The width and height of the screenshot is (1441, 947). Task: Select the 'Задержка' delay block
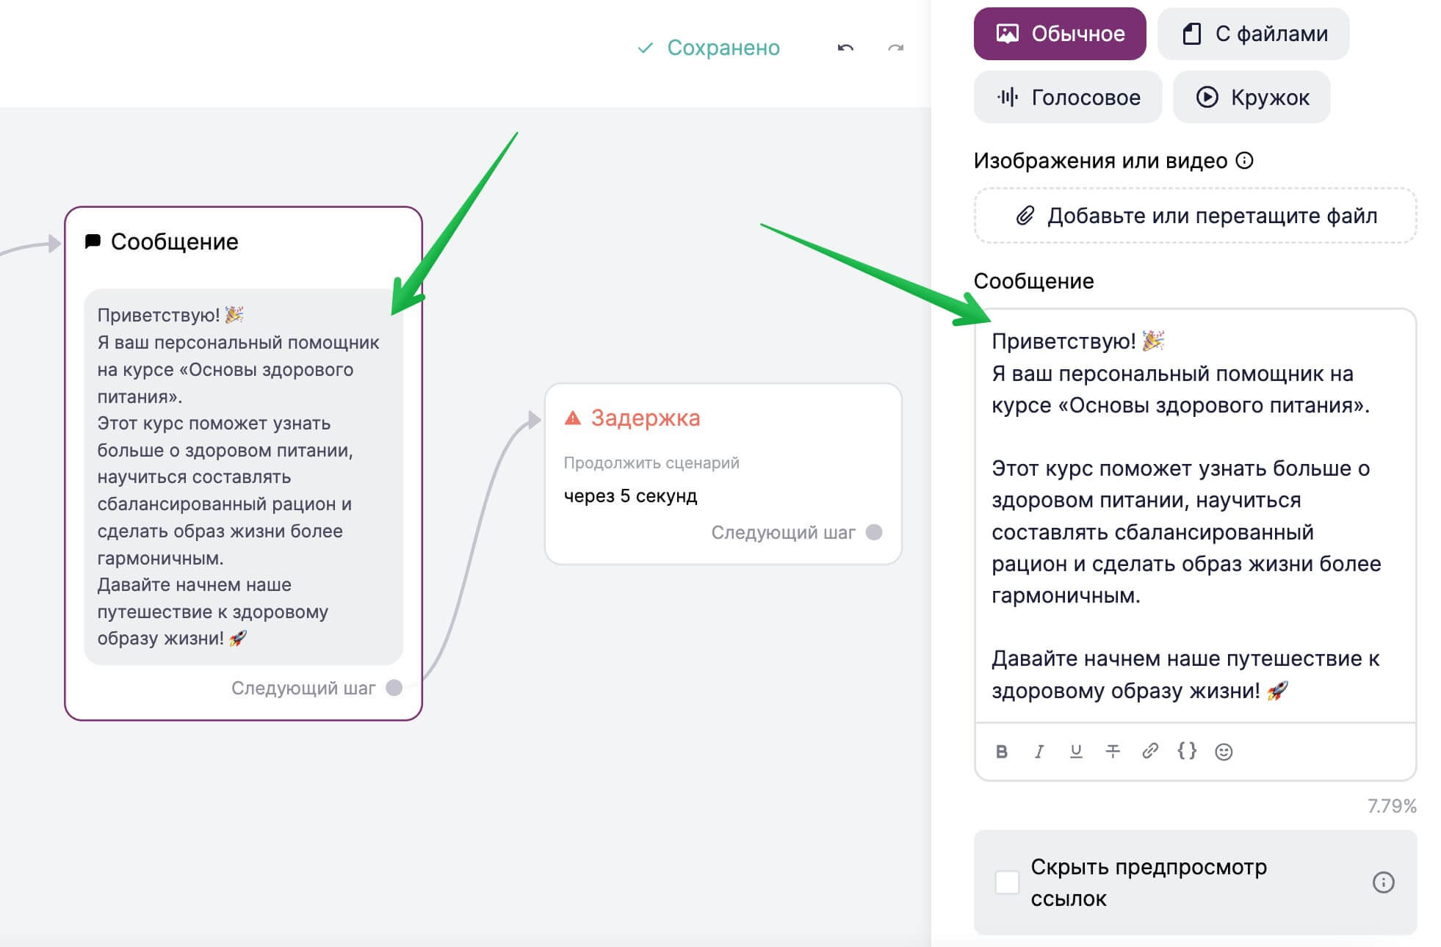click(723, 473)
